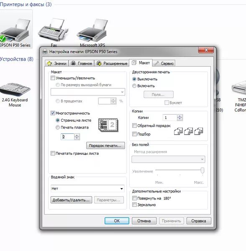Decrease the pages per sheet value
The height and width of the screenshot is (251, 246).
[x=77, y=138]
